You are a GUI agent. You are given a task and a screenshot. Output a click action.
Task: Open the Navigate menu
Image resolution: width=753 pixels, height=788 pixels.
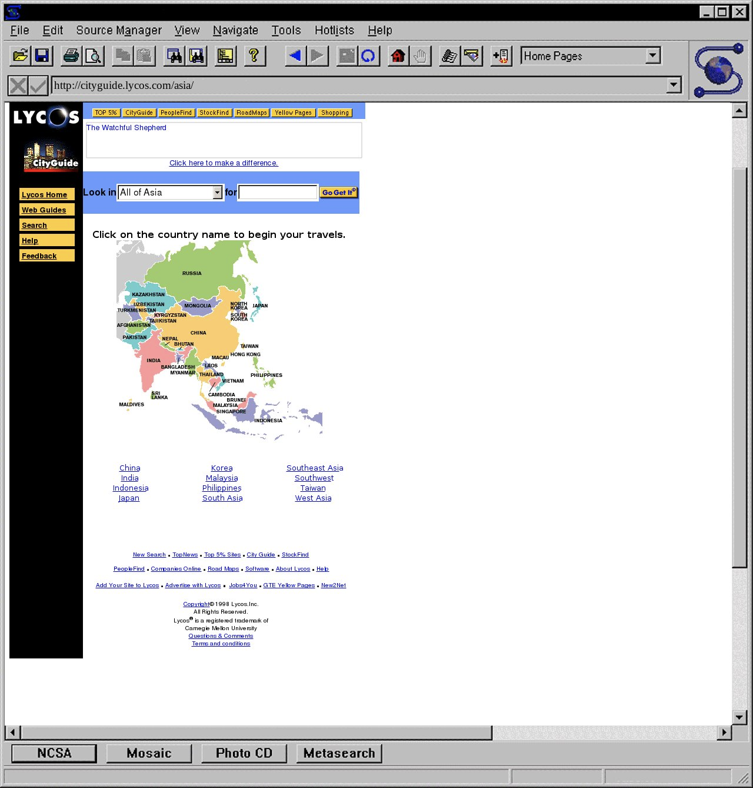(x=235, y=30)
